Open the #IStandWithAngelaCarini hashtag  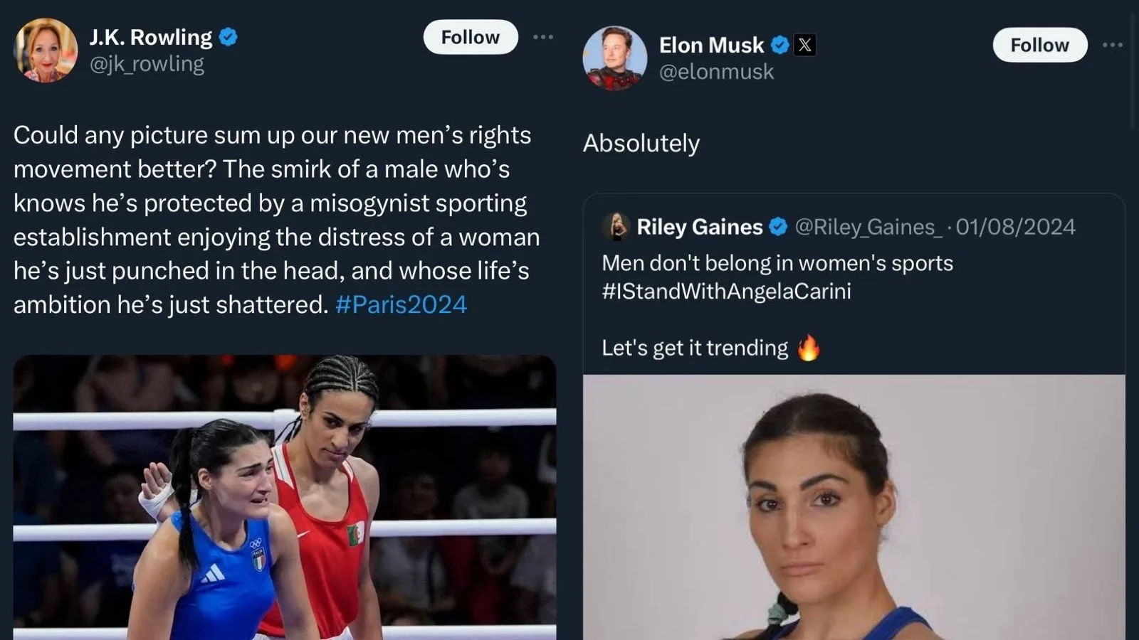coord(726,291)
